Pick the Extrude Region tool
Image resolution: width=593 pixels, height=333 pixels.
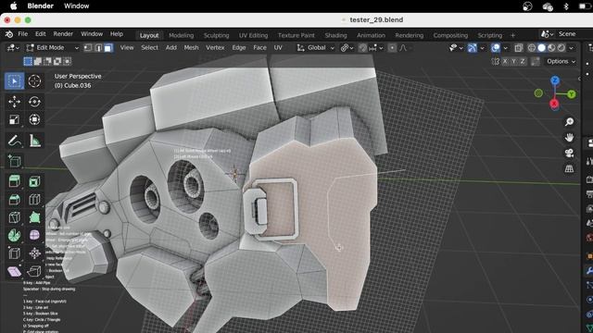click(x=15, y=181)
